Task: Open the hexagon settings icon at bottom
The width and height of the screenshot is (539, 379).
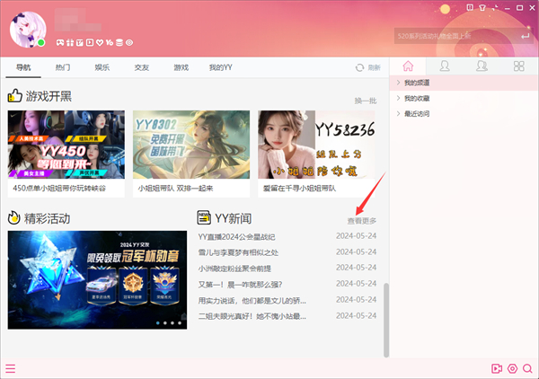Action: (x=512, y=369)
